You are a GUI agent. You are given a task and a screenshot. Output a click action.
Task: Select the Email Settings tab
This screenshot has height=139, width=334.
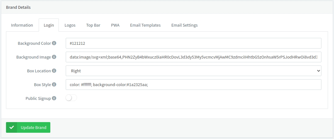point(184,25)
